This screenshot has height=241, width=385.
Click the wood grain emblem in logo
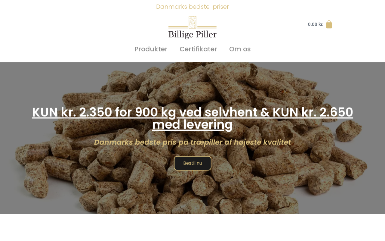[192, 23]
